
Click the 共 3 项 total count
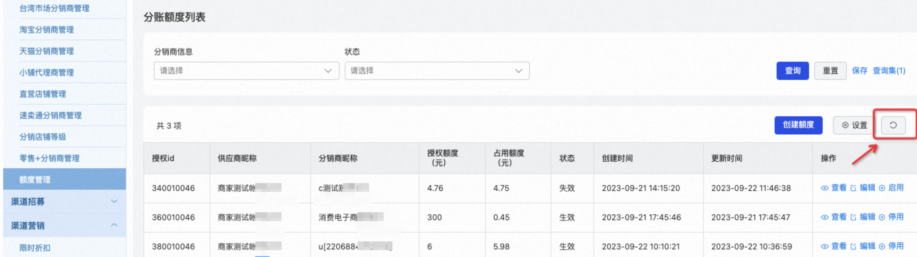click(x=169, y=126)
